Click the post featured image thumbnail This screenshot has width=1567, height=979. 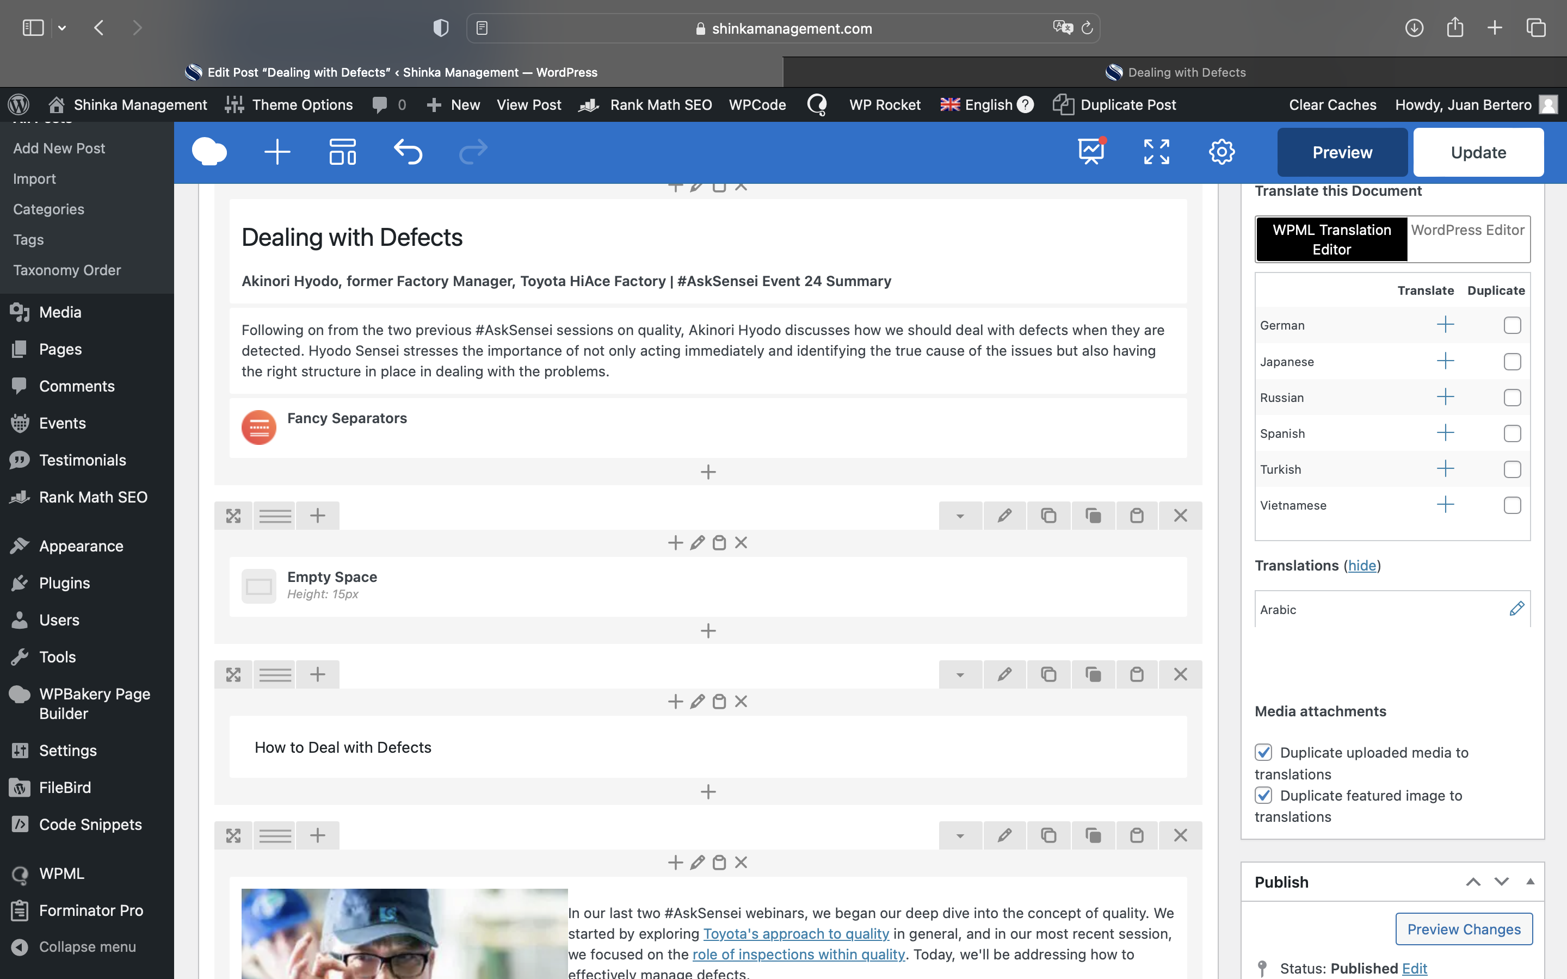404,933
